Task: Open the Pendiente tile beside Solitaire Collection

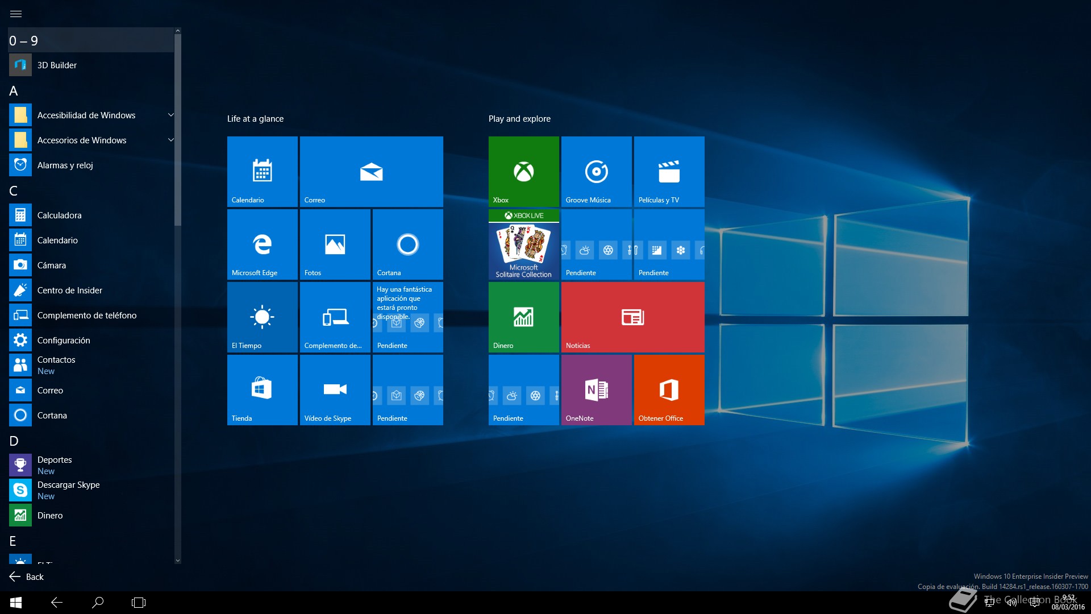Action: [597, 244]
